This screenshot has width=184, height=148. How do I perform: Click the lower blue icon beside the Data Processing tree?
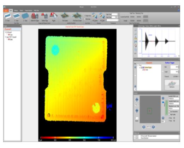tap(135, 86)
